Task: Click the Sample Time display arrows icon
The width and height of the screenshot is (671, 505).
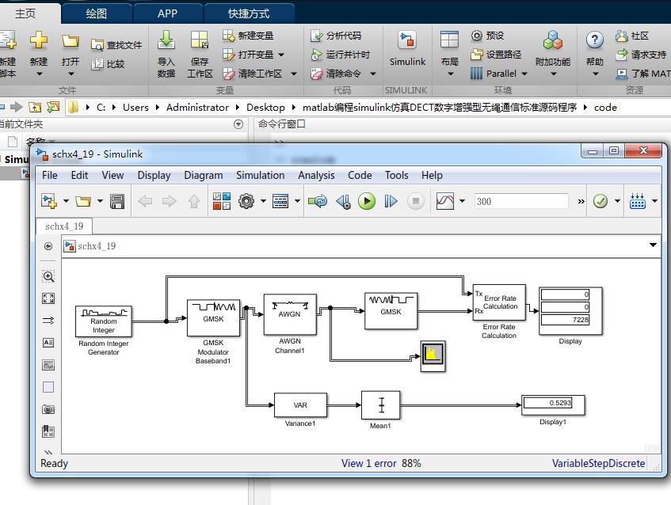Action: pyautogui.click(x=48, y=321)
